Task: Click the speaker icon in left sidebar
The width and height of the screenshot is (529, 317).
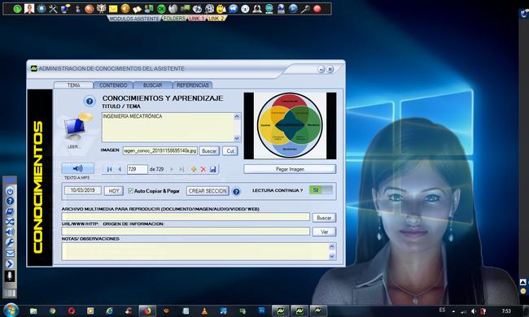Action: 10,232
